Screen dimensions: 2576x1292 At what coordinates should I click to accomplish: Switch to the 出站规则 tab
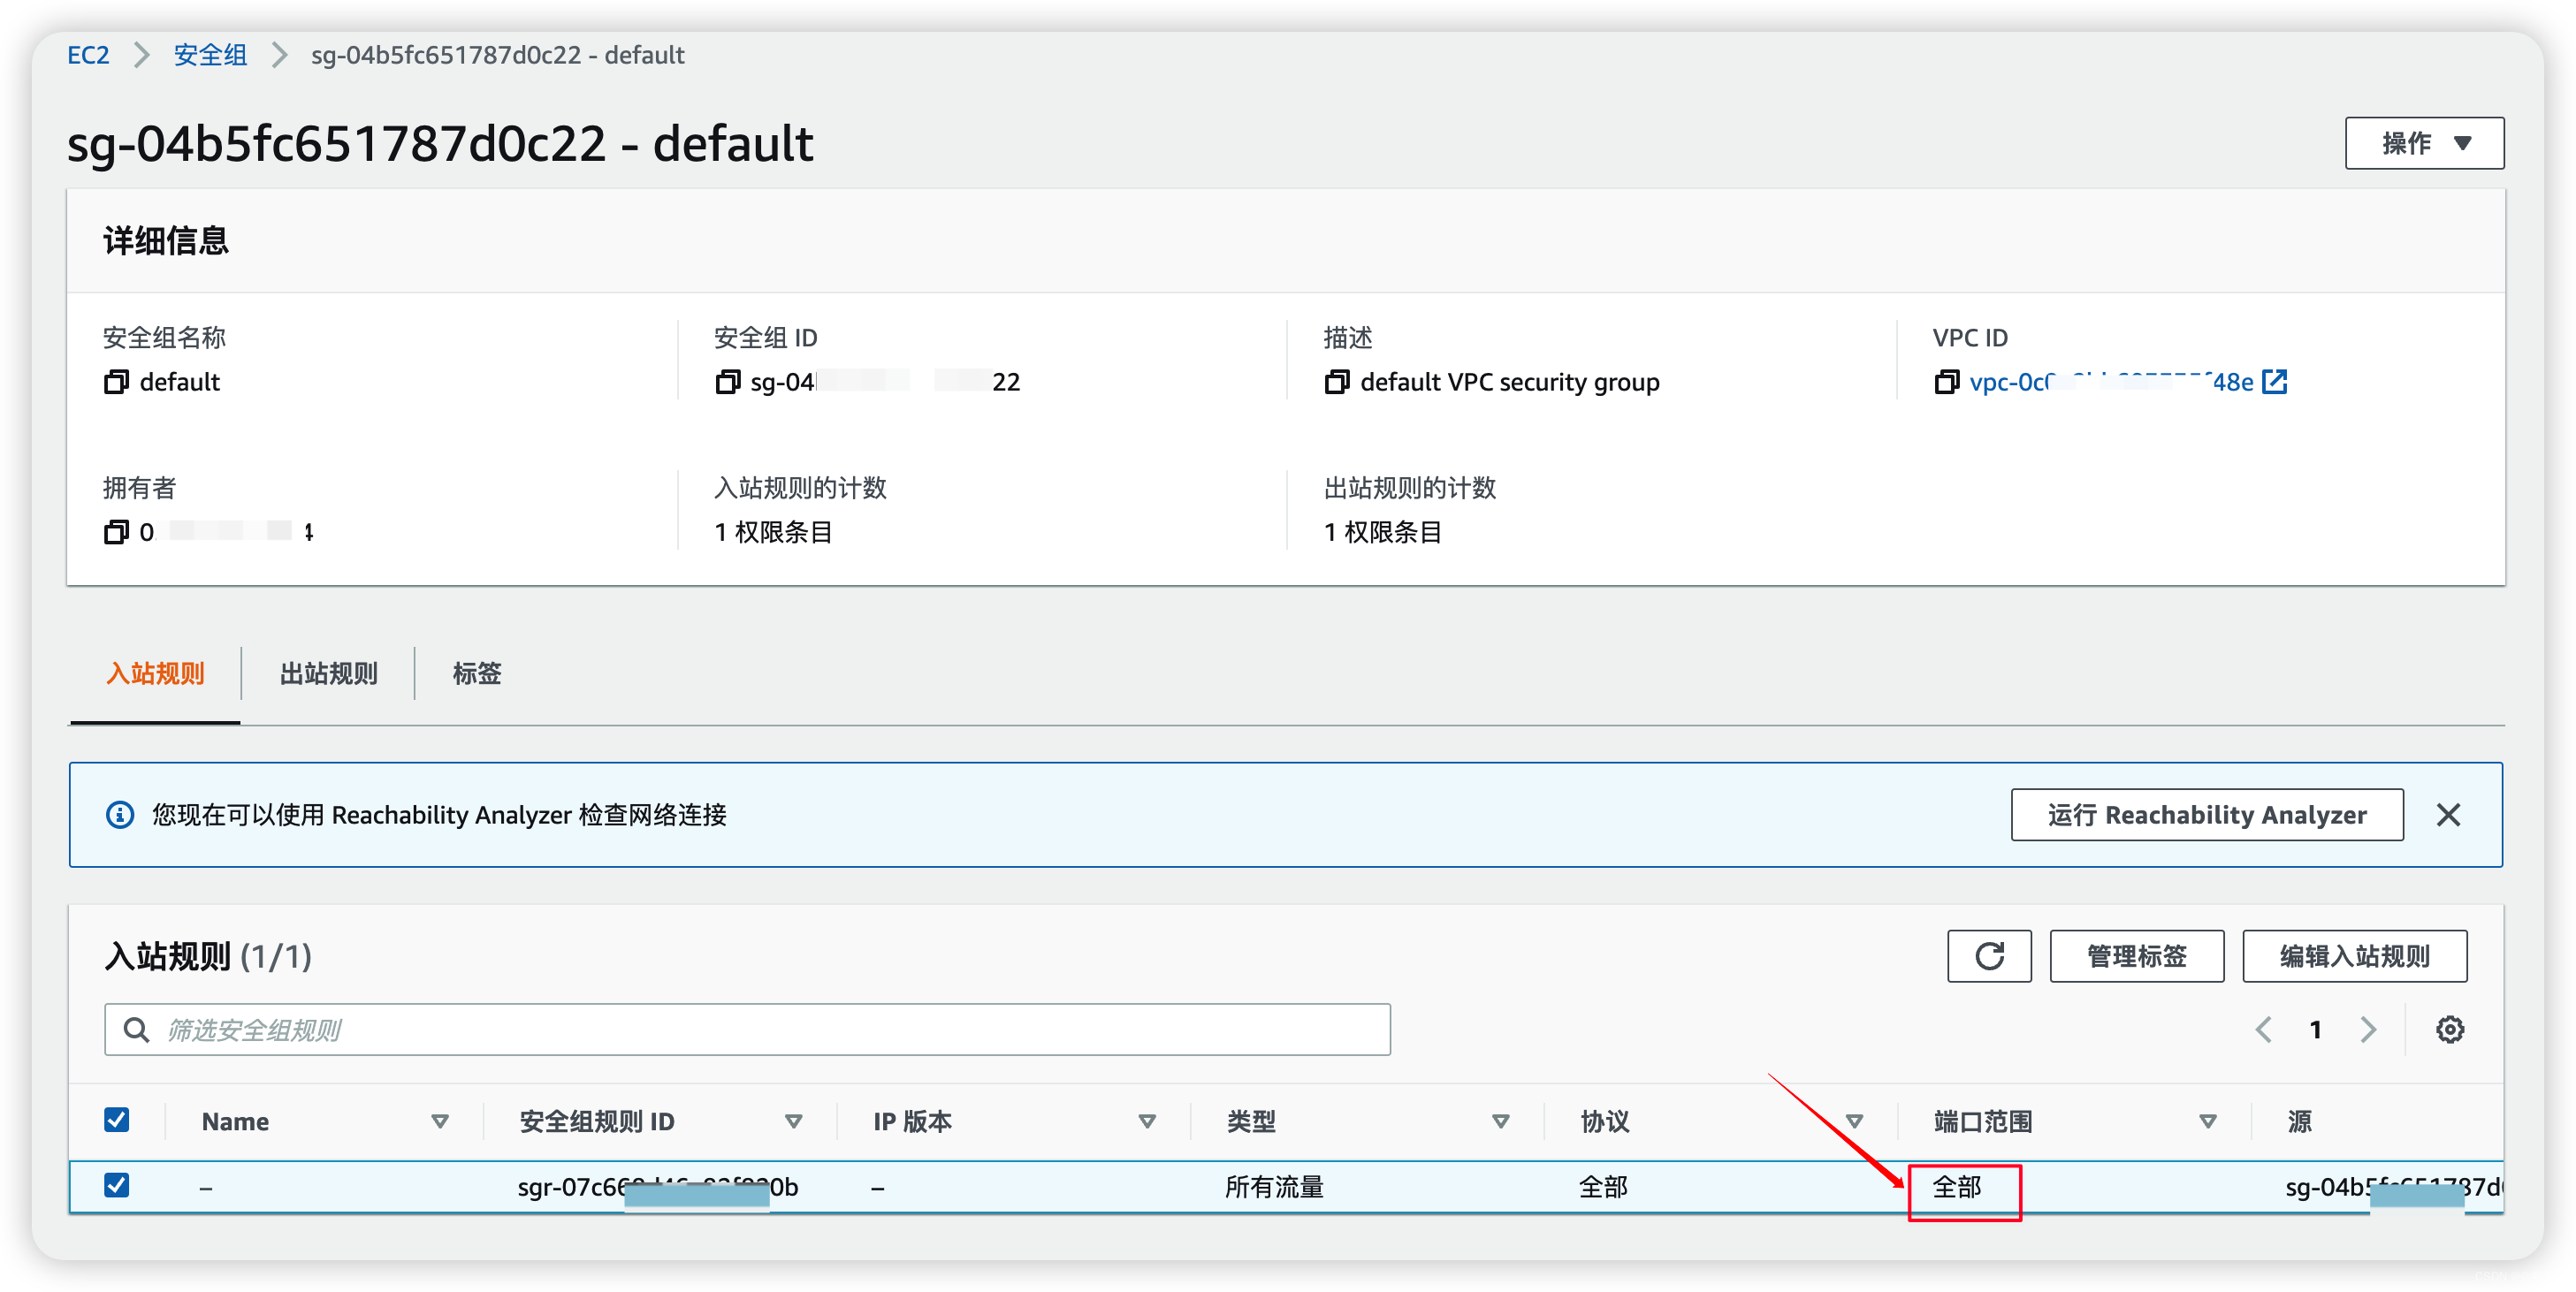point(328,673)
